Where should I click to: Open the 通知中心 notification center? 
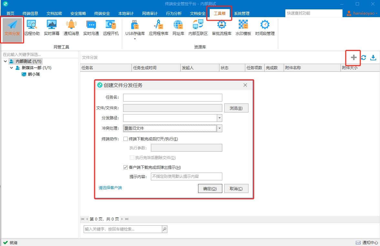click(367, 243)
